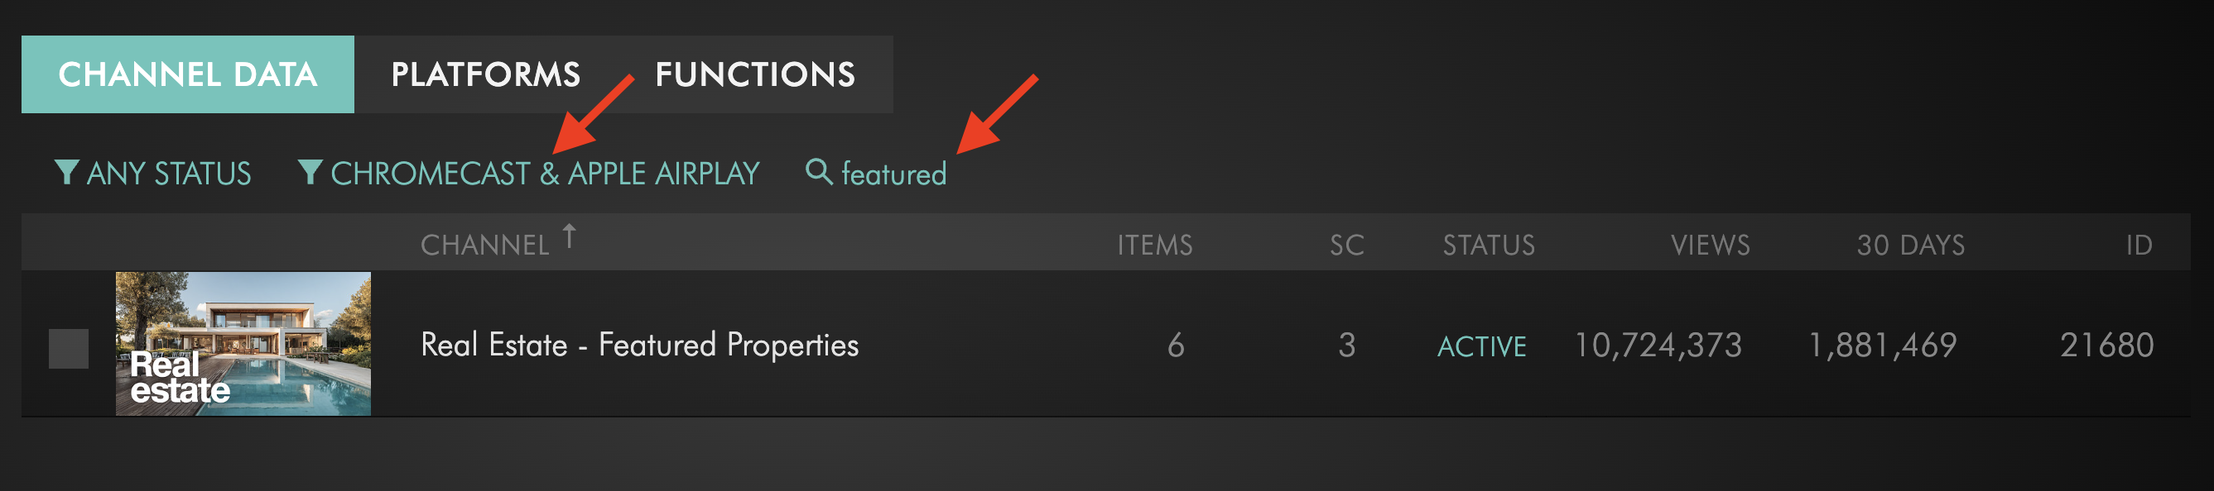Open the FUNCTIONS tab
The height and width of the screenshot is (491, 2214).
point(754,74)
